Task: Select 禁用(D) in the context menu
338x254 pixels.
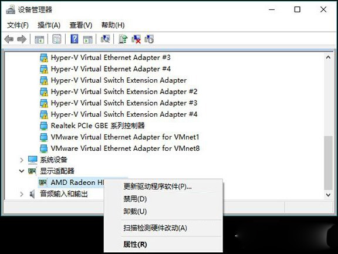Action: pos(135,199)
